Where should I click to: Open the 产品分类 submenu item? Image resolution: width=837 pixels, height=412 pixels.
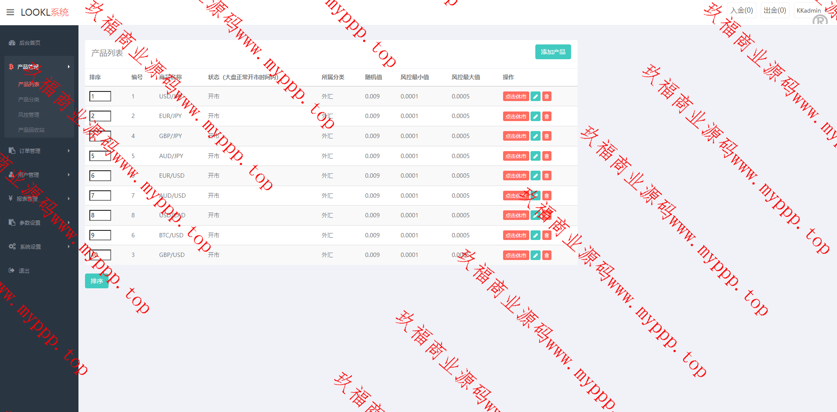[29, 99]
